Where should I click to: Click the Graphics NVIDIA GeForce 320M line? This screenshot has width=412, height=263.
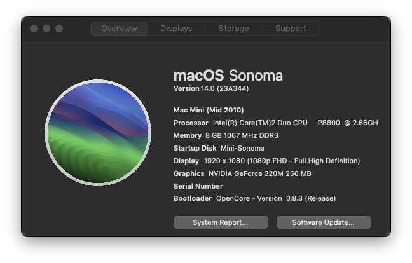click(242, 173)
